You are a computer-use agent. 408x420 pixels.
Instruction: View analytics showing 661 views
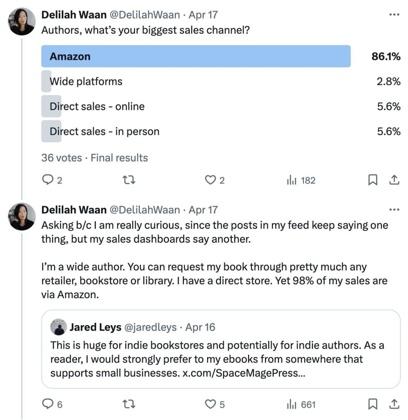pos(292,404)
